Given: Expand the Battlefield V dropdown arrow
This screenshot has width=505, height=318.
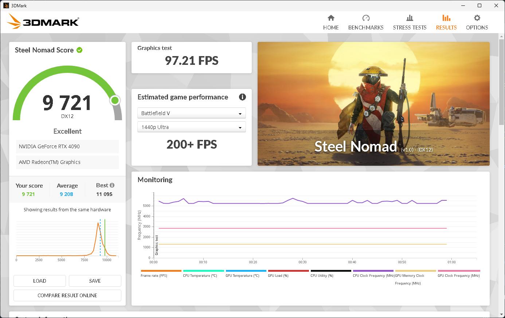Looking at the screenshot, I should 240,113.
